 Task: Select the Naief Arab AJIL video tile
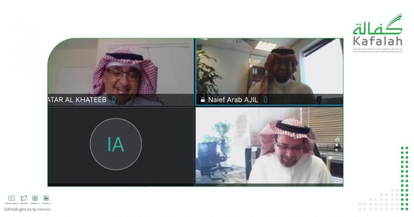(270, 72)
